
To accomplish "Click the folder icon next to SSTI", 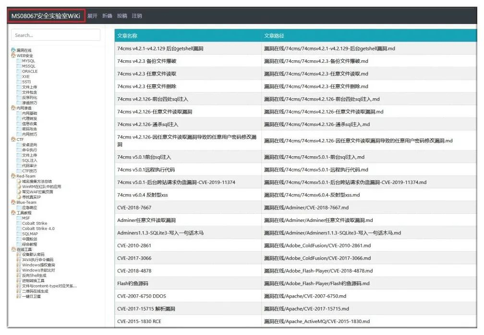I will 19,81.
